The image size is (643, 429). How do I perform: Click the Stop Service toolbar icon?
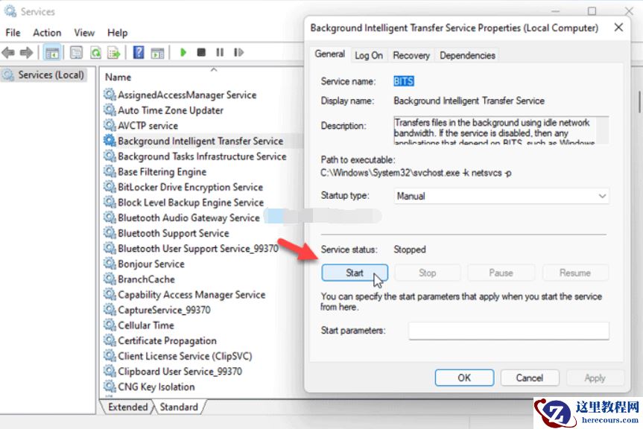click(x=200, y=52)
